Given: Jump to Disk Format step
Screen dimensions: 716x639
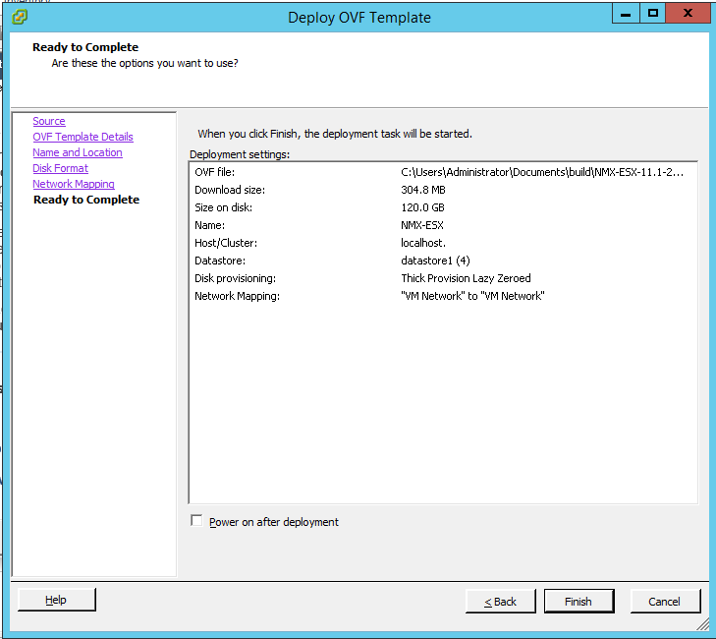Looking at the screenshot, I should click(x=60, y=168).
